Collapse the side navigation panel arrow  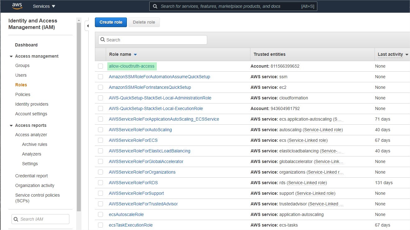tap(88, 26)
